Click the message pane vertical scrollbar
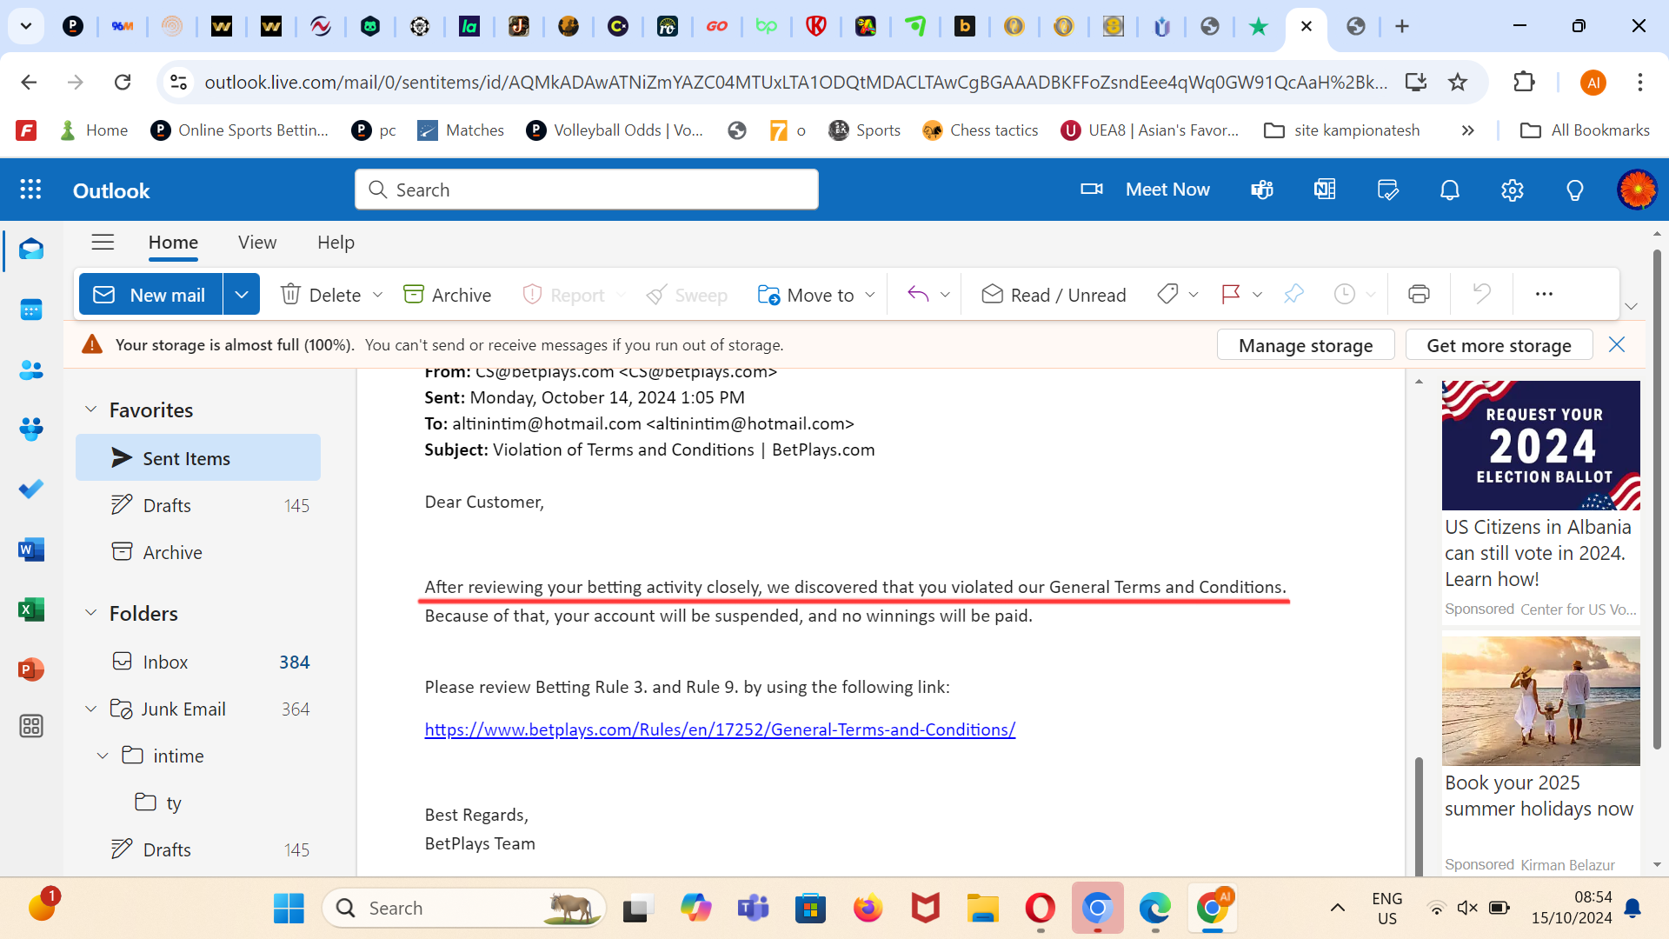The width and height of the screenshot is (1669, 939). [x=1419, y=817]
